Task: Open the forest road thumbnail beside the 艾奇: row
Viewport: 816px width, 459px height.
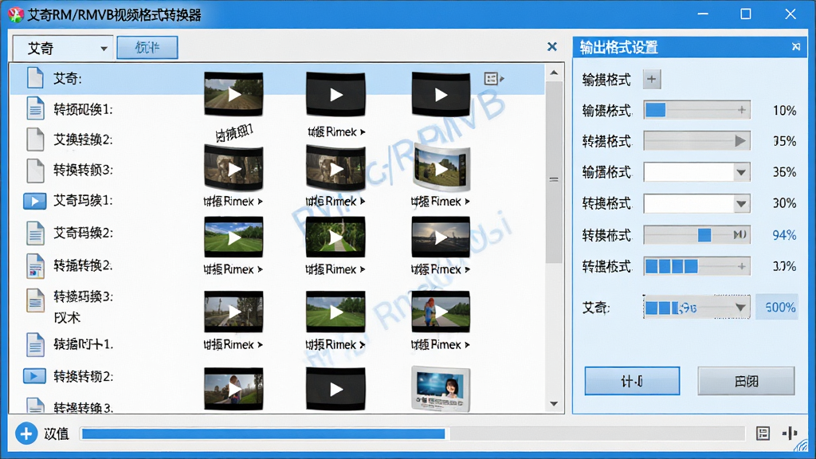Action: click(x=233, y=94)
